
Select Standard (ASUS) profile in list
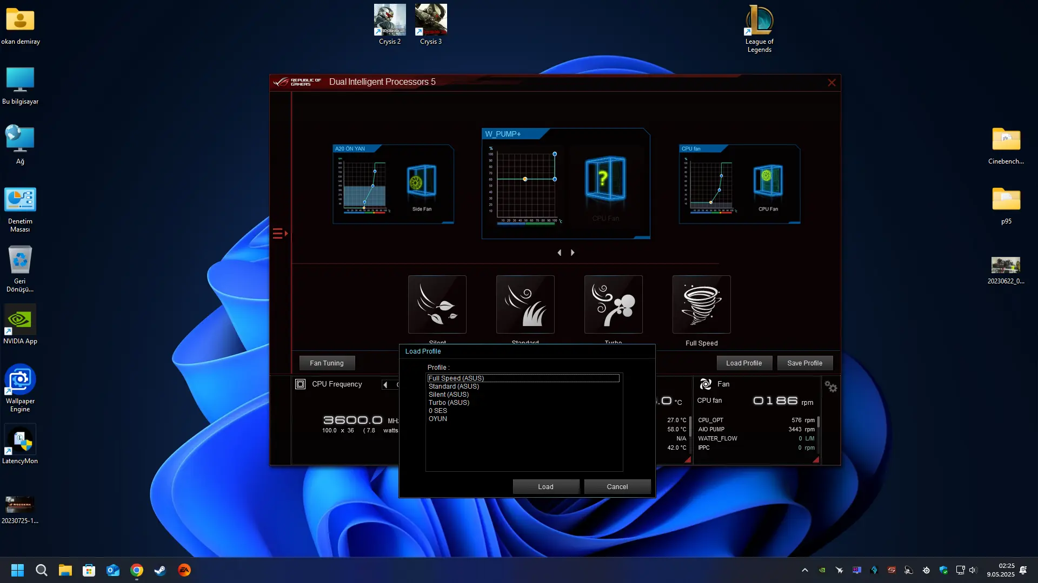(454, 387)
